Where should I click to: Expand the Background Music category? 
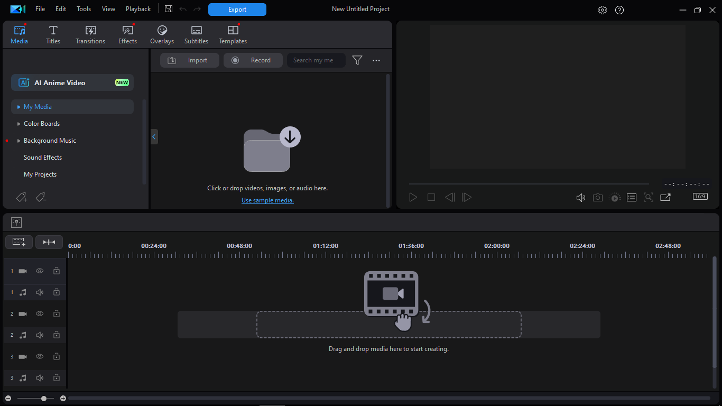click(19, 141)
